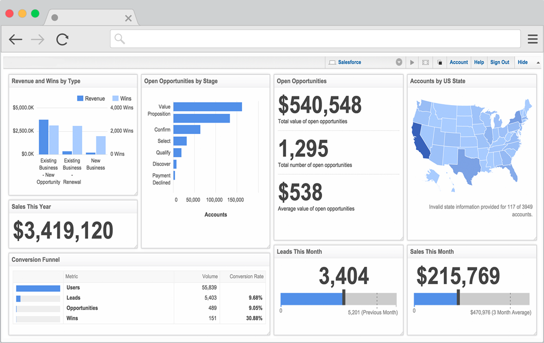544x343 pixels.
Task: Click the $215,769 Sales This Month figure
Action: pos(458,276)
